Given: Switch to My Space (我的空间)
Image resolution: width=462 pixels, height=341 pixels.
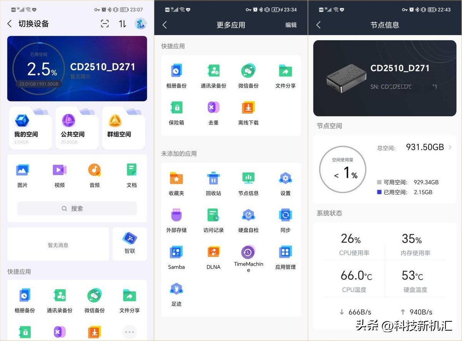Looking at the screenshot, I should [30, 127].
